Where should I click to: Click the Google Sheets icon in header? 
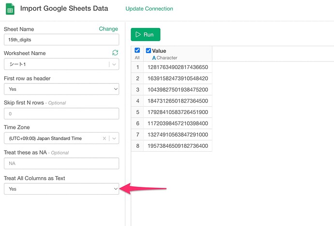point(10,9)
